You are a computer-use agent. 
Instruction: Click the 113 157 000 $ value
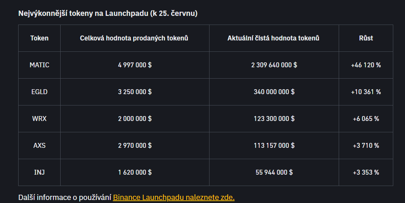pos(274,146)
